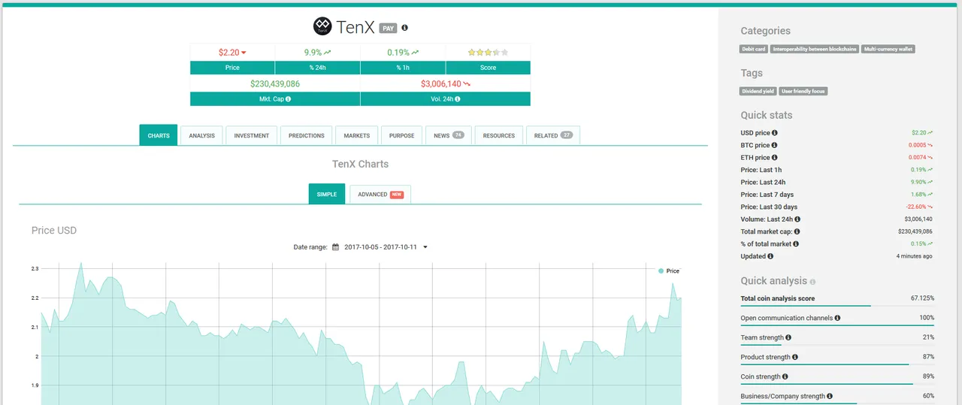
Task: Open the NEWS tab
Action: (449, 135)
